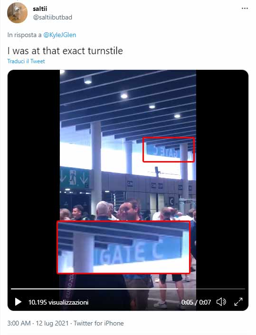The image size is (256, 335).
Task: Click the 'In risposta a' reply label
Action: click(24, 35)
